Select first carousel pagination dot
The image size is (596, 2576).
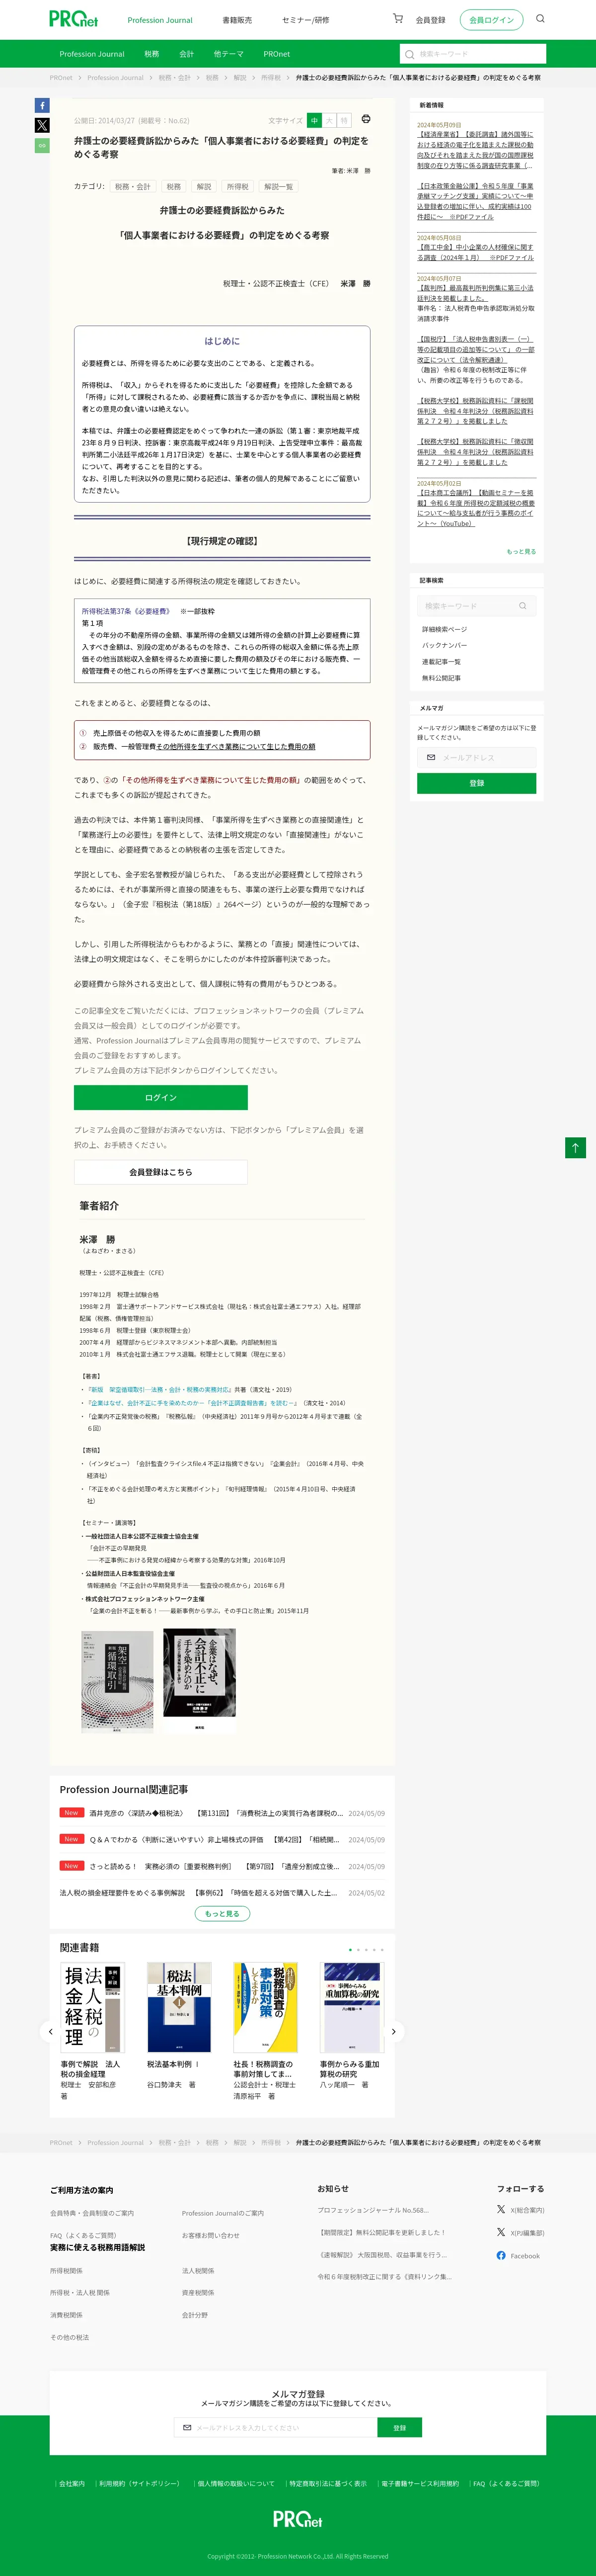(x=350, y=1949)
